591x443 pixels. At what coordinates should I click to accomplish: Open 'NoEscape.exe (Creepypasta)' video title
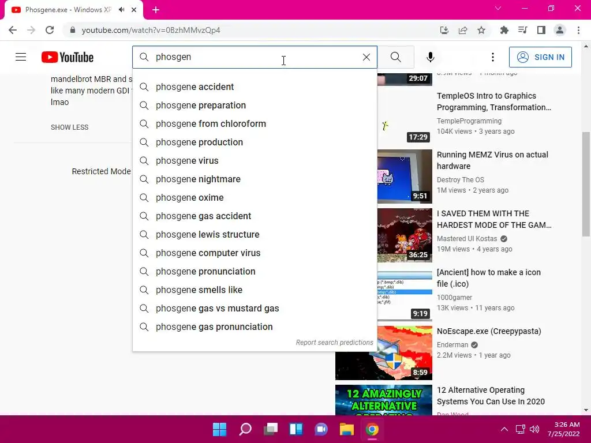point(489,331)
